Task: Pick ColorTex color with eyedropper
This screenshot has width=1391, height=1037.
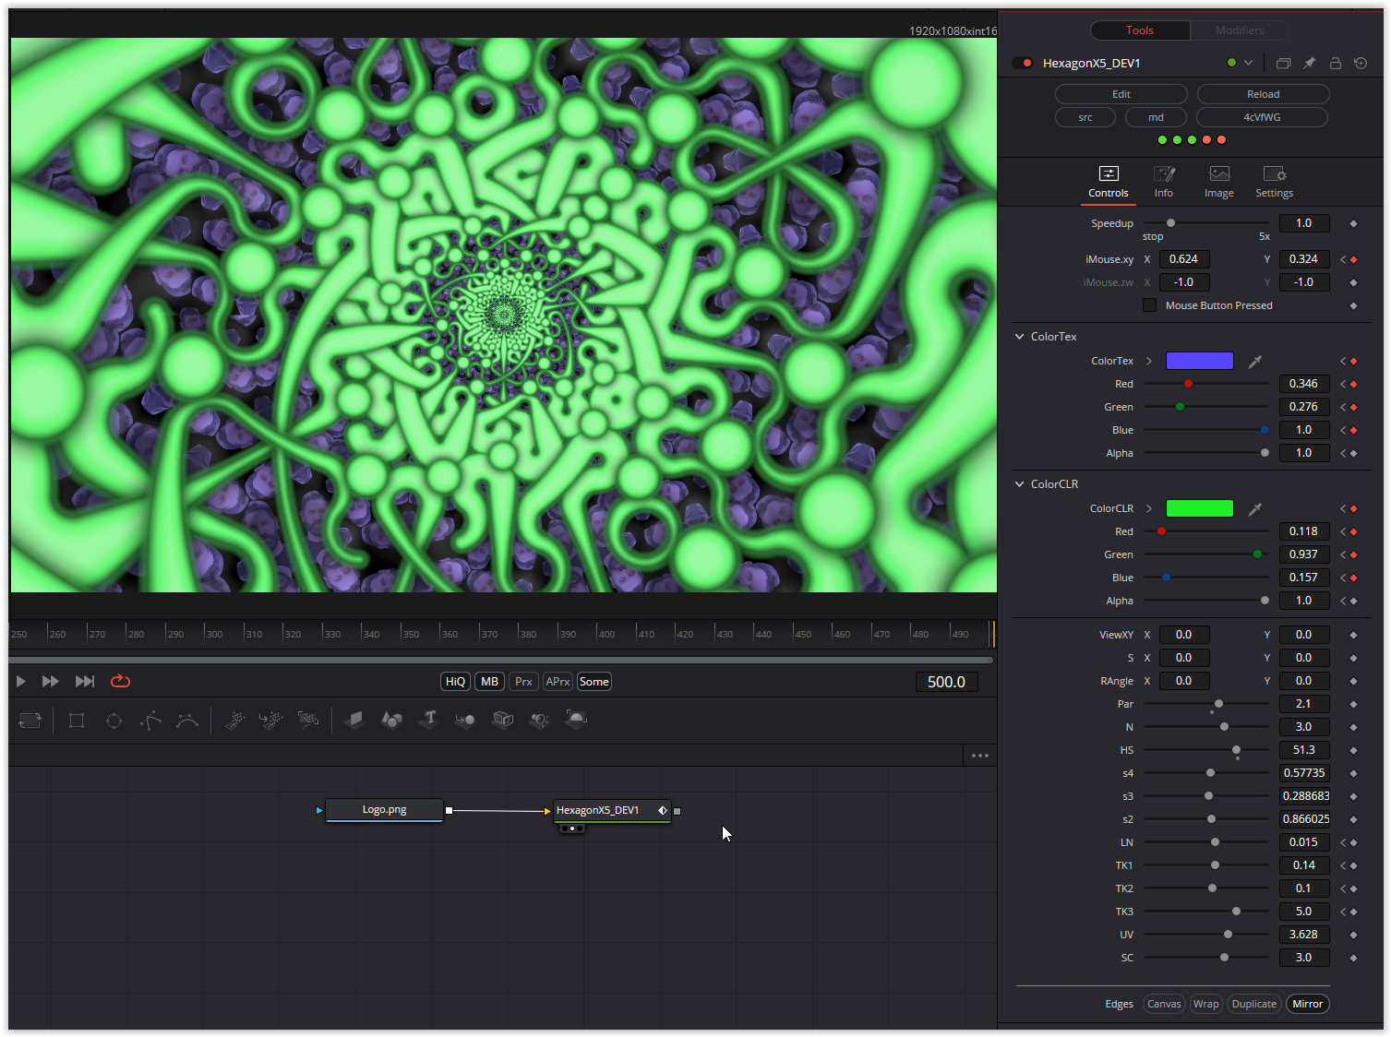Action: pos(1255,361)
